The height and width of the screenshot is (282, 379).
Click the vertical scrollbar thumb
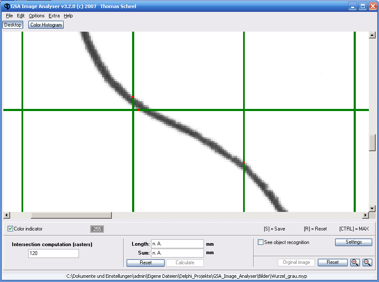tap(372, 143)
